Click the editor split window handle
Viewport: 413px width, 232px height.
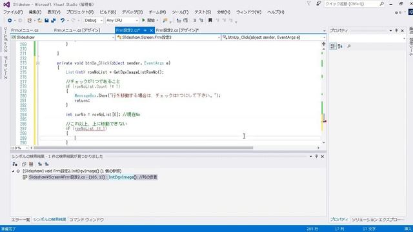pyautogui.click(x=324, y=44)
